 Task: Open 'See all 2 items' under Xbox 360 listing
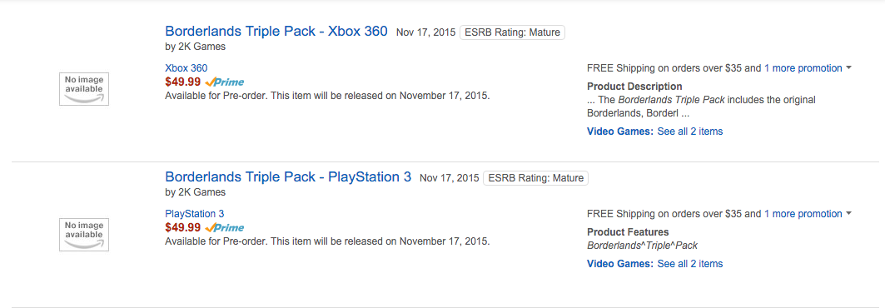689,132
